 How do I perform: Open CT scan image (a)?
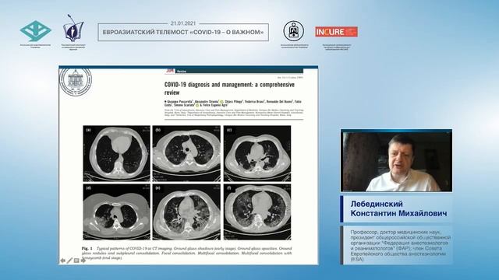[x=116, y=153]
